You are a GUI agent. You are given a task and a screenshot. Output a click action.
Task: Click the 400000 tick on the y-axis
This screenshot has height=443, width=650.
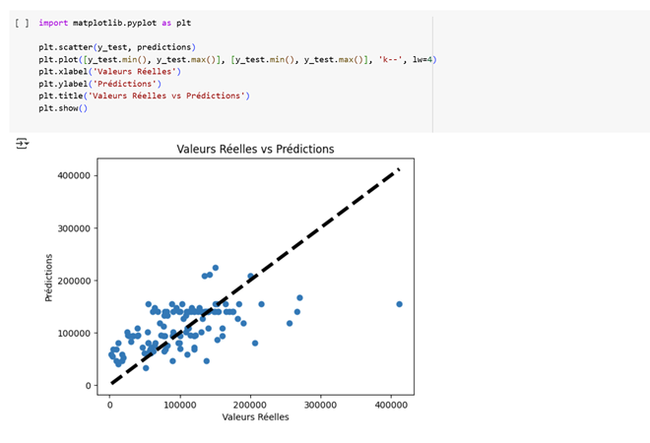[77, 175]
